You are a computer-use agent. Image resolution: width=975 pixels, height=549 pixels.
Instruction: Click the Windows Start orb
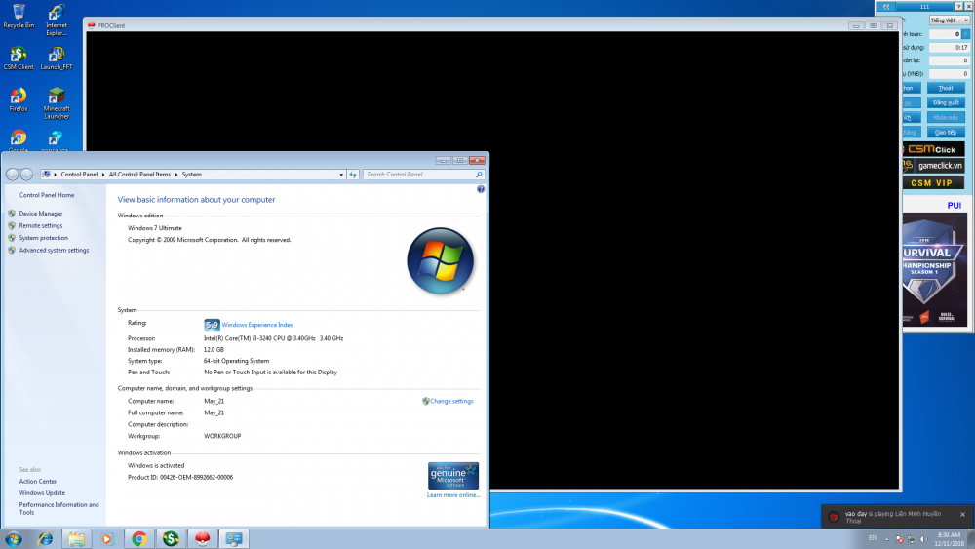pos(14,538)
